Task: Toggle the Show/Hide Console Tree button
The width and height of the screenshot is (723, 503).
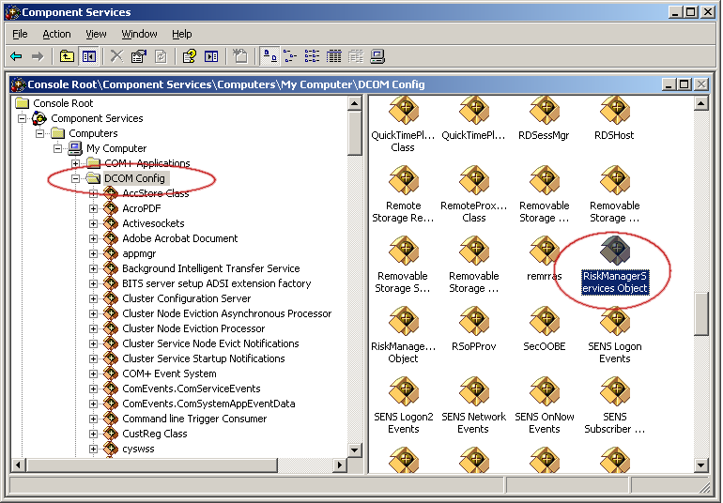Action: 89,56
